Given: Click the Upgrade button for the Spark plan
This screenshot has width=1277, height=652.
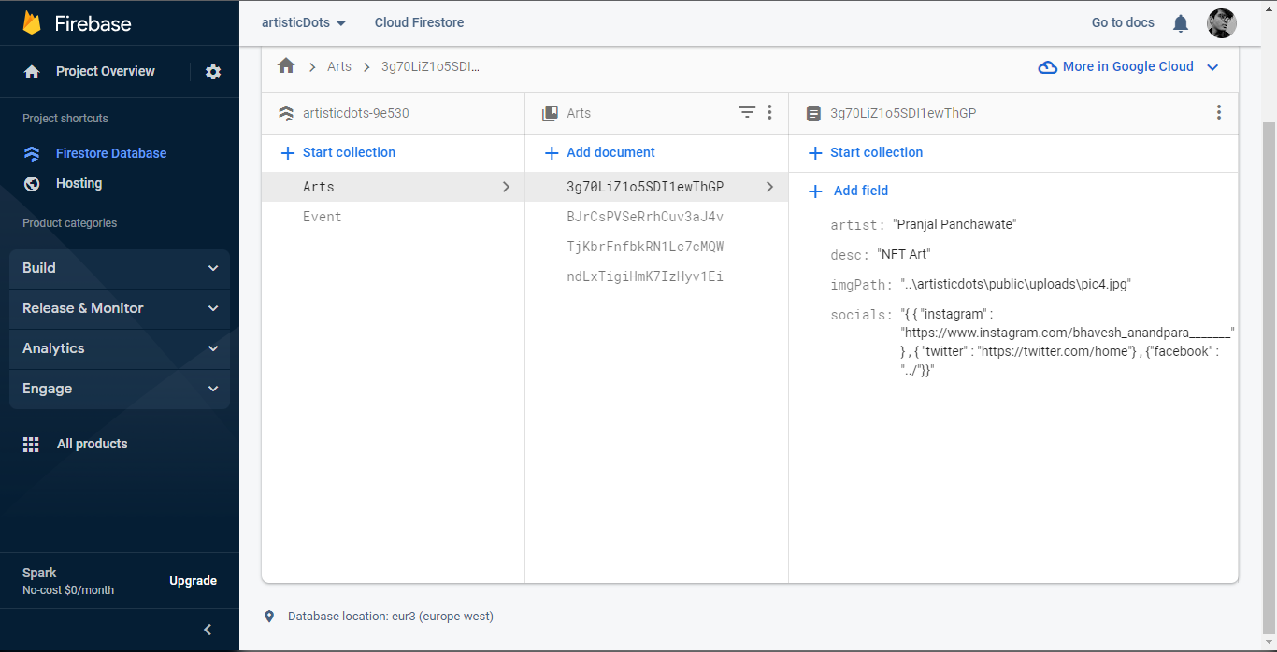Looking at the screenshot, I should coord(193,580).
